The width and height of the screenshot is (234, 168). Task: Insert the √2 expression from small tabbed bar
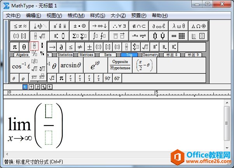(52, 78)
